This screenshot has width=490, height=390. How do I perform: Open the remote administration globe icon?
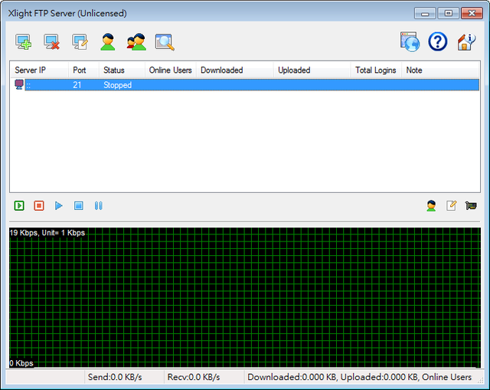(x=410, y=41)
